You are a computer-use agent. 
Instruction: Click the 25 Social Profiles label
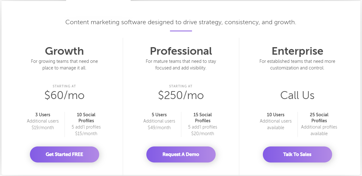319,118
